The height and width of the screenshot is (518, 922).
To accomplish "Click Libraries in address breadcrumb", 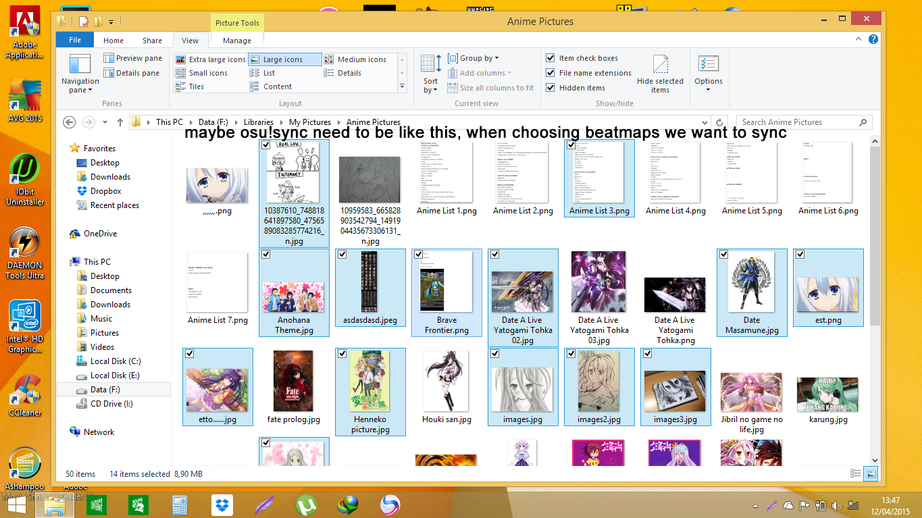I will coord(258,122).
